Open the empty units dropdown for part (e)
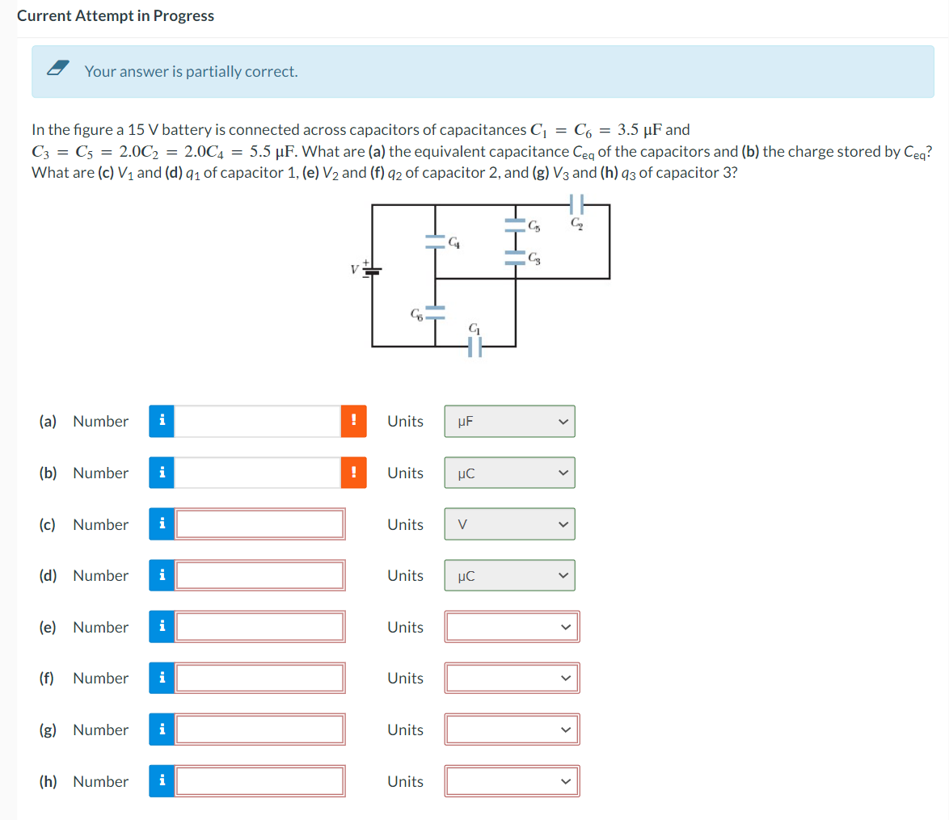Screen dimensions: 949x820 coord(511,627)
